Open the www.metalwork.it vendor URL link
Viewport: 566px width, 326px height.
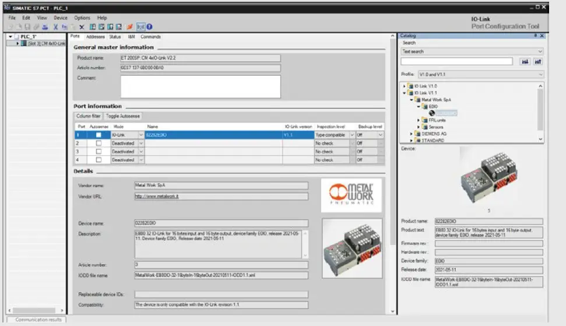click(157, 197)
